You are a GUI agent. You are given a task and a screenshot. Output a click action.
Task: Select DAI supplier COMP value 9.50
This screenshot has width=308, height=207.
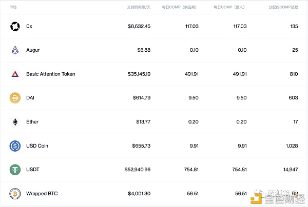point(194,98)
